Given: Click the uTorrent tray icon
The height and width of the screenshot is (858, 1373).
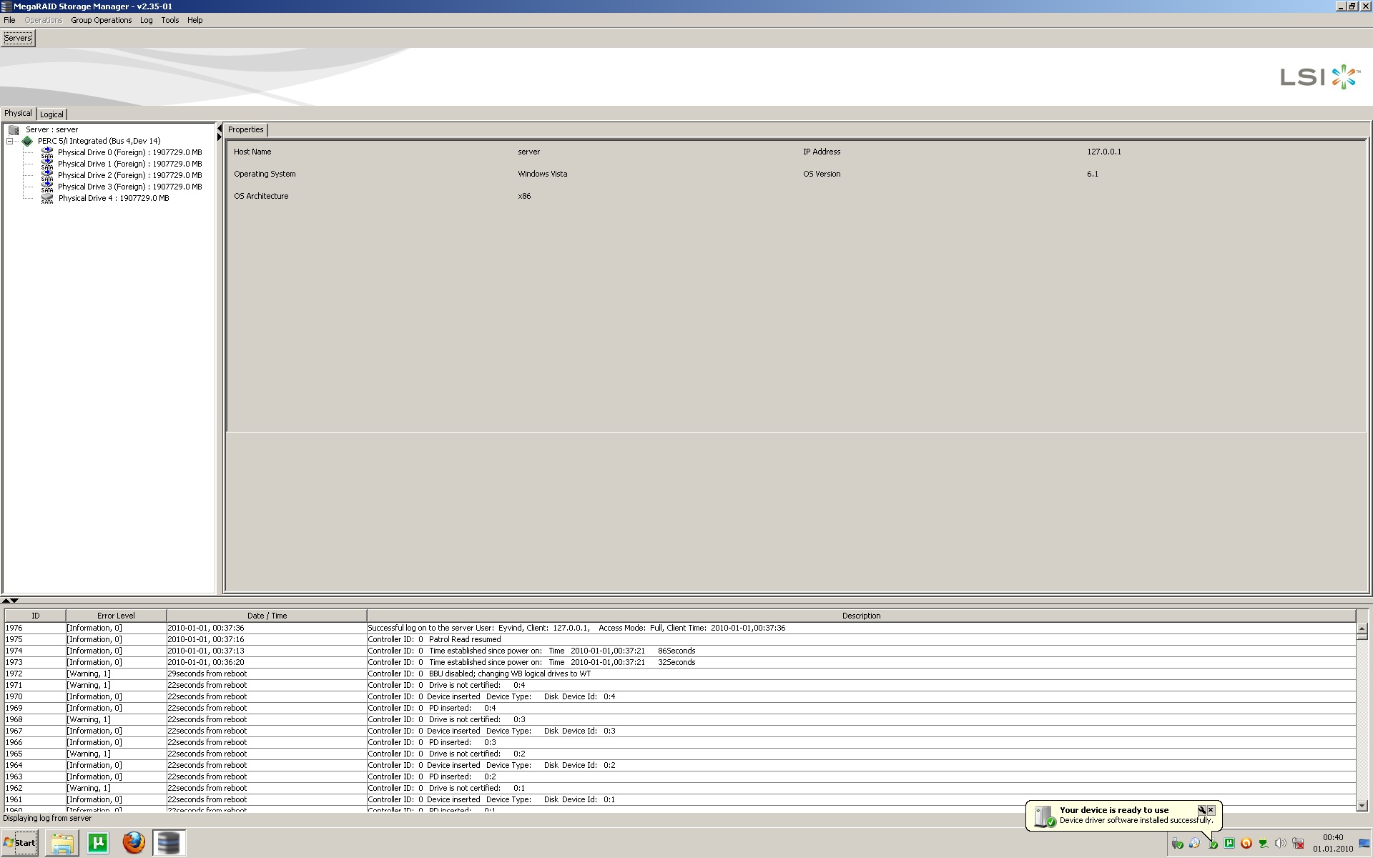Looking at the screenshot, I should pos(1229,844).
